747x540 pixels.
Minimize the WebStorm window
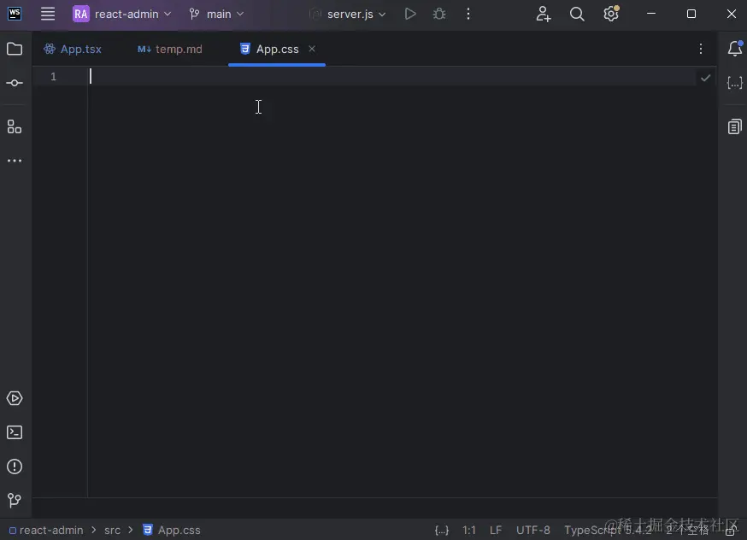click(651, 14)
